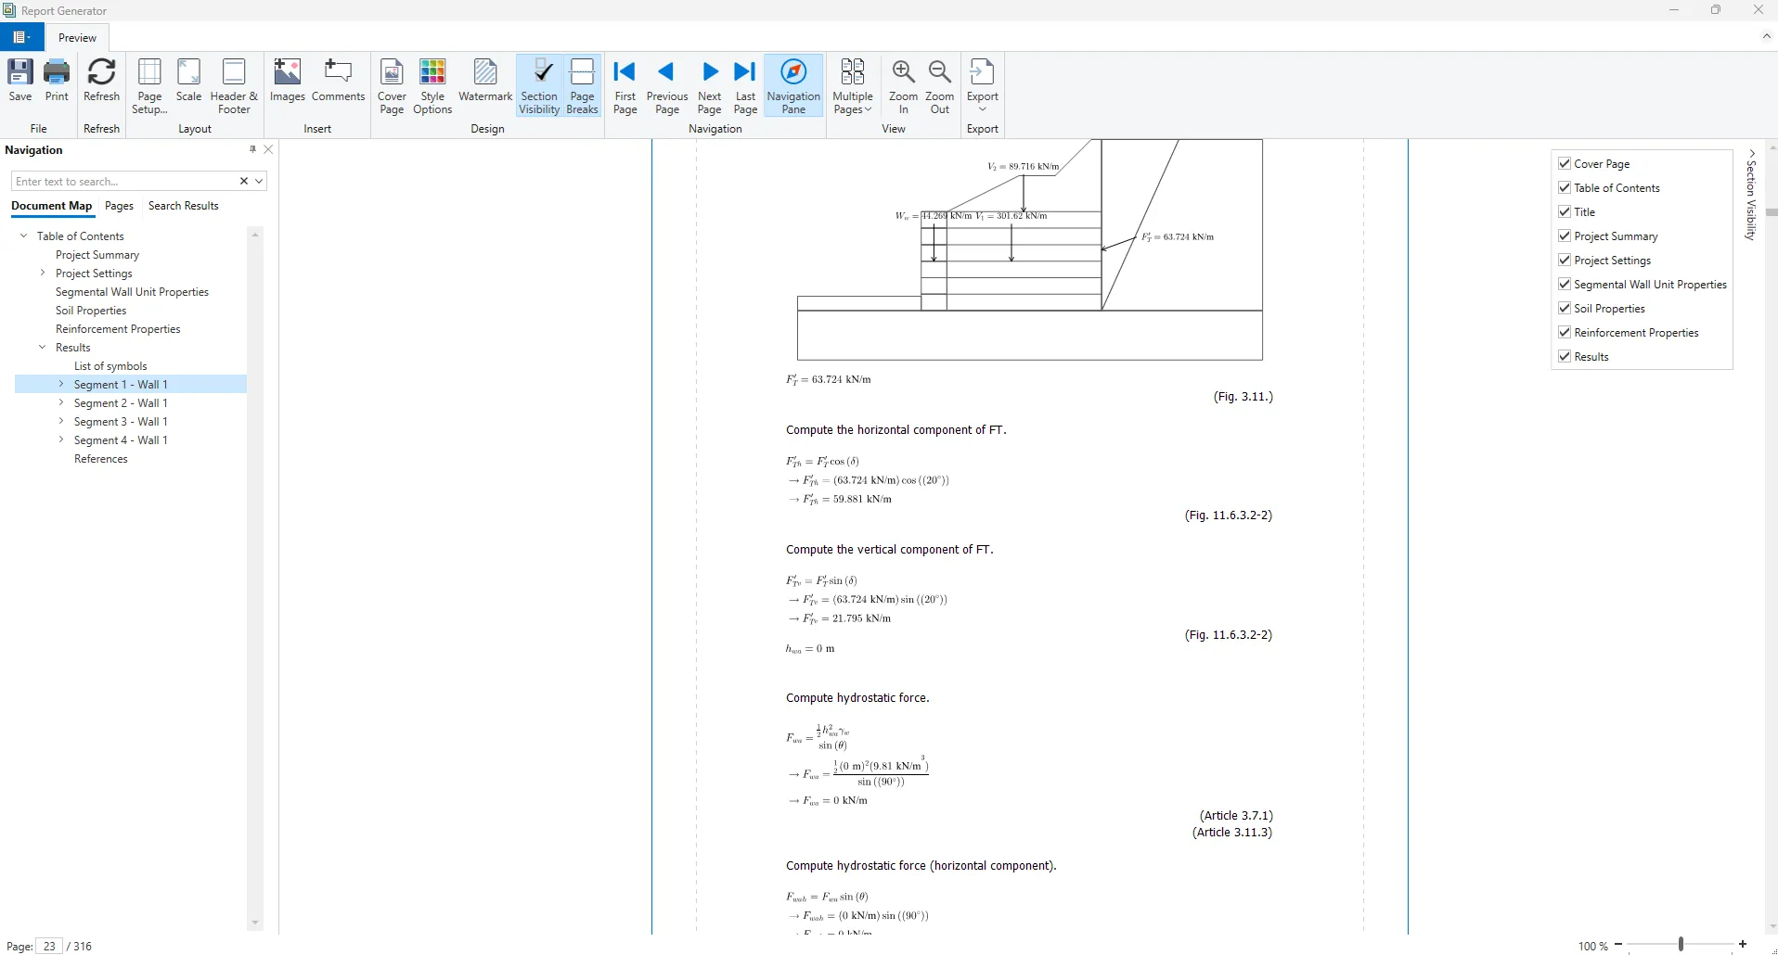Viewport: 1778px width, 955px height.
Task: Open Project Summary in document map
Action: point(97,255)
